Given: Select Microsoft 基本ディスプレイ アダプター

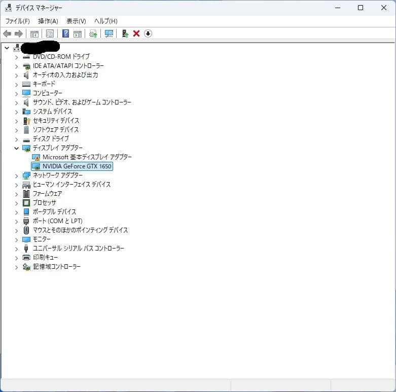Looking at the screenshot, I should pyautogui.click(x=87, y=157).
